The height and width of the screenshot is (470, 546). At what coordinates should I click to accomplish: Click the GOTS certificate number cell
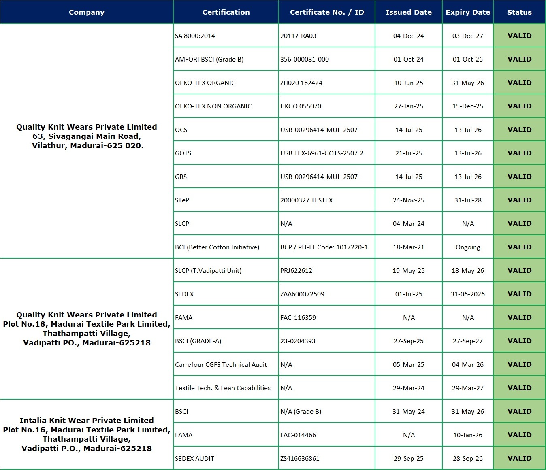coord(322,153)
